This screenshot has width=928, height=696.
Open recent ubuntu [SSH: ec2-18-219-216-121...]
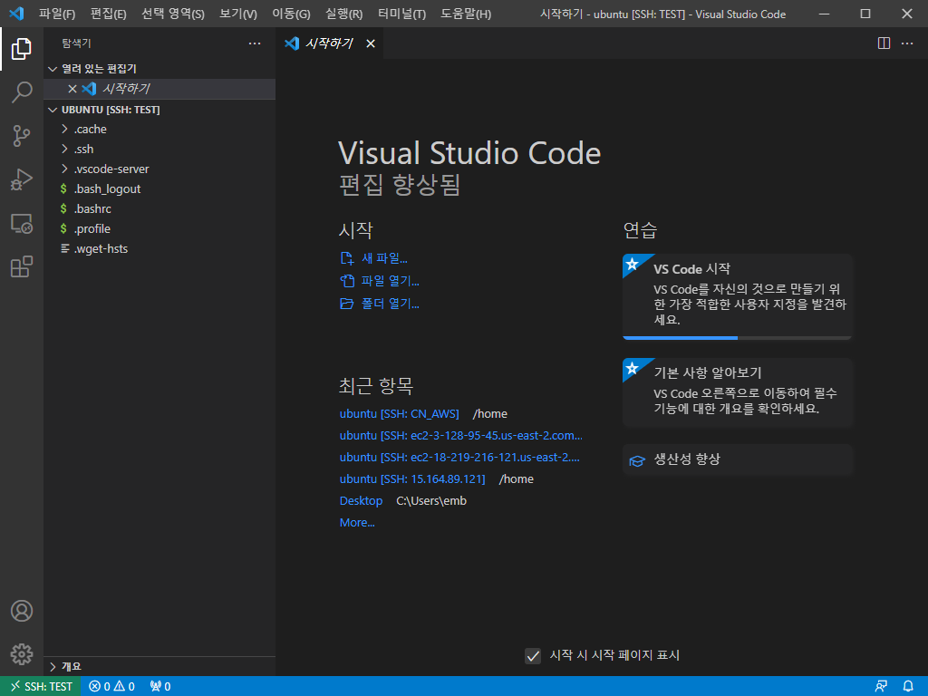pos(459,458)
